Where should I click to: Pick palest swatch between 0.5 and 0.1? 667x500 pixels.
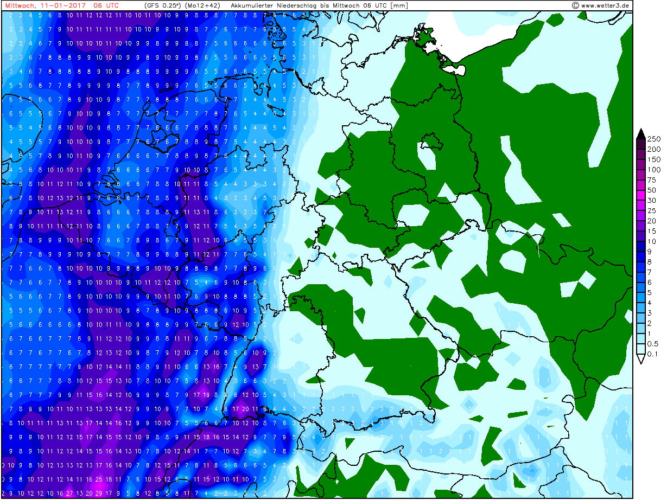coord(640,350)
